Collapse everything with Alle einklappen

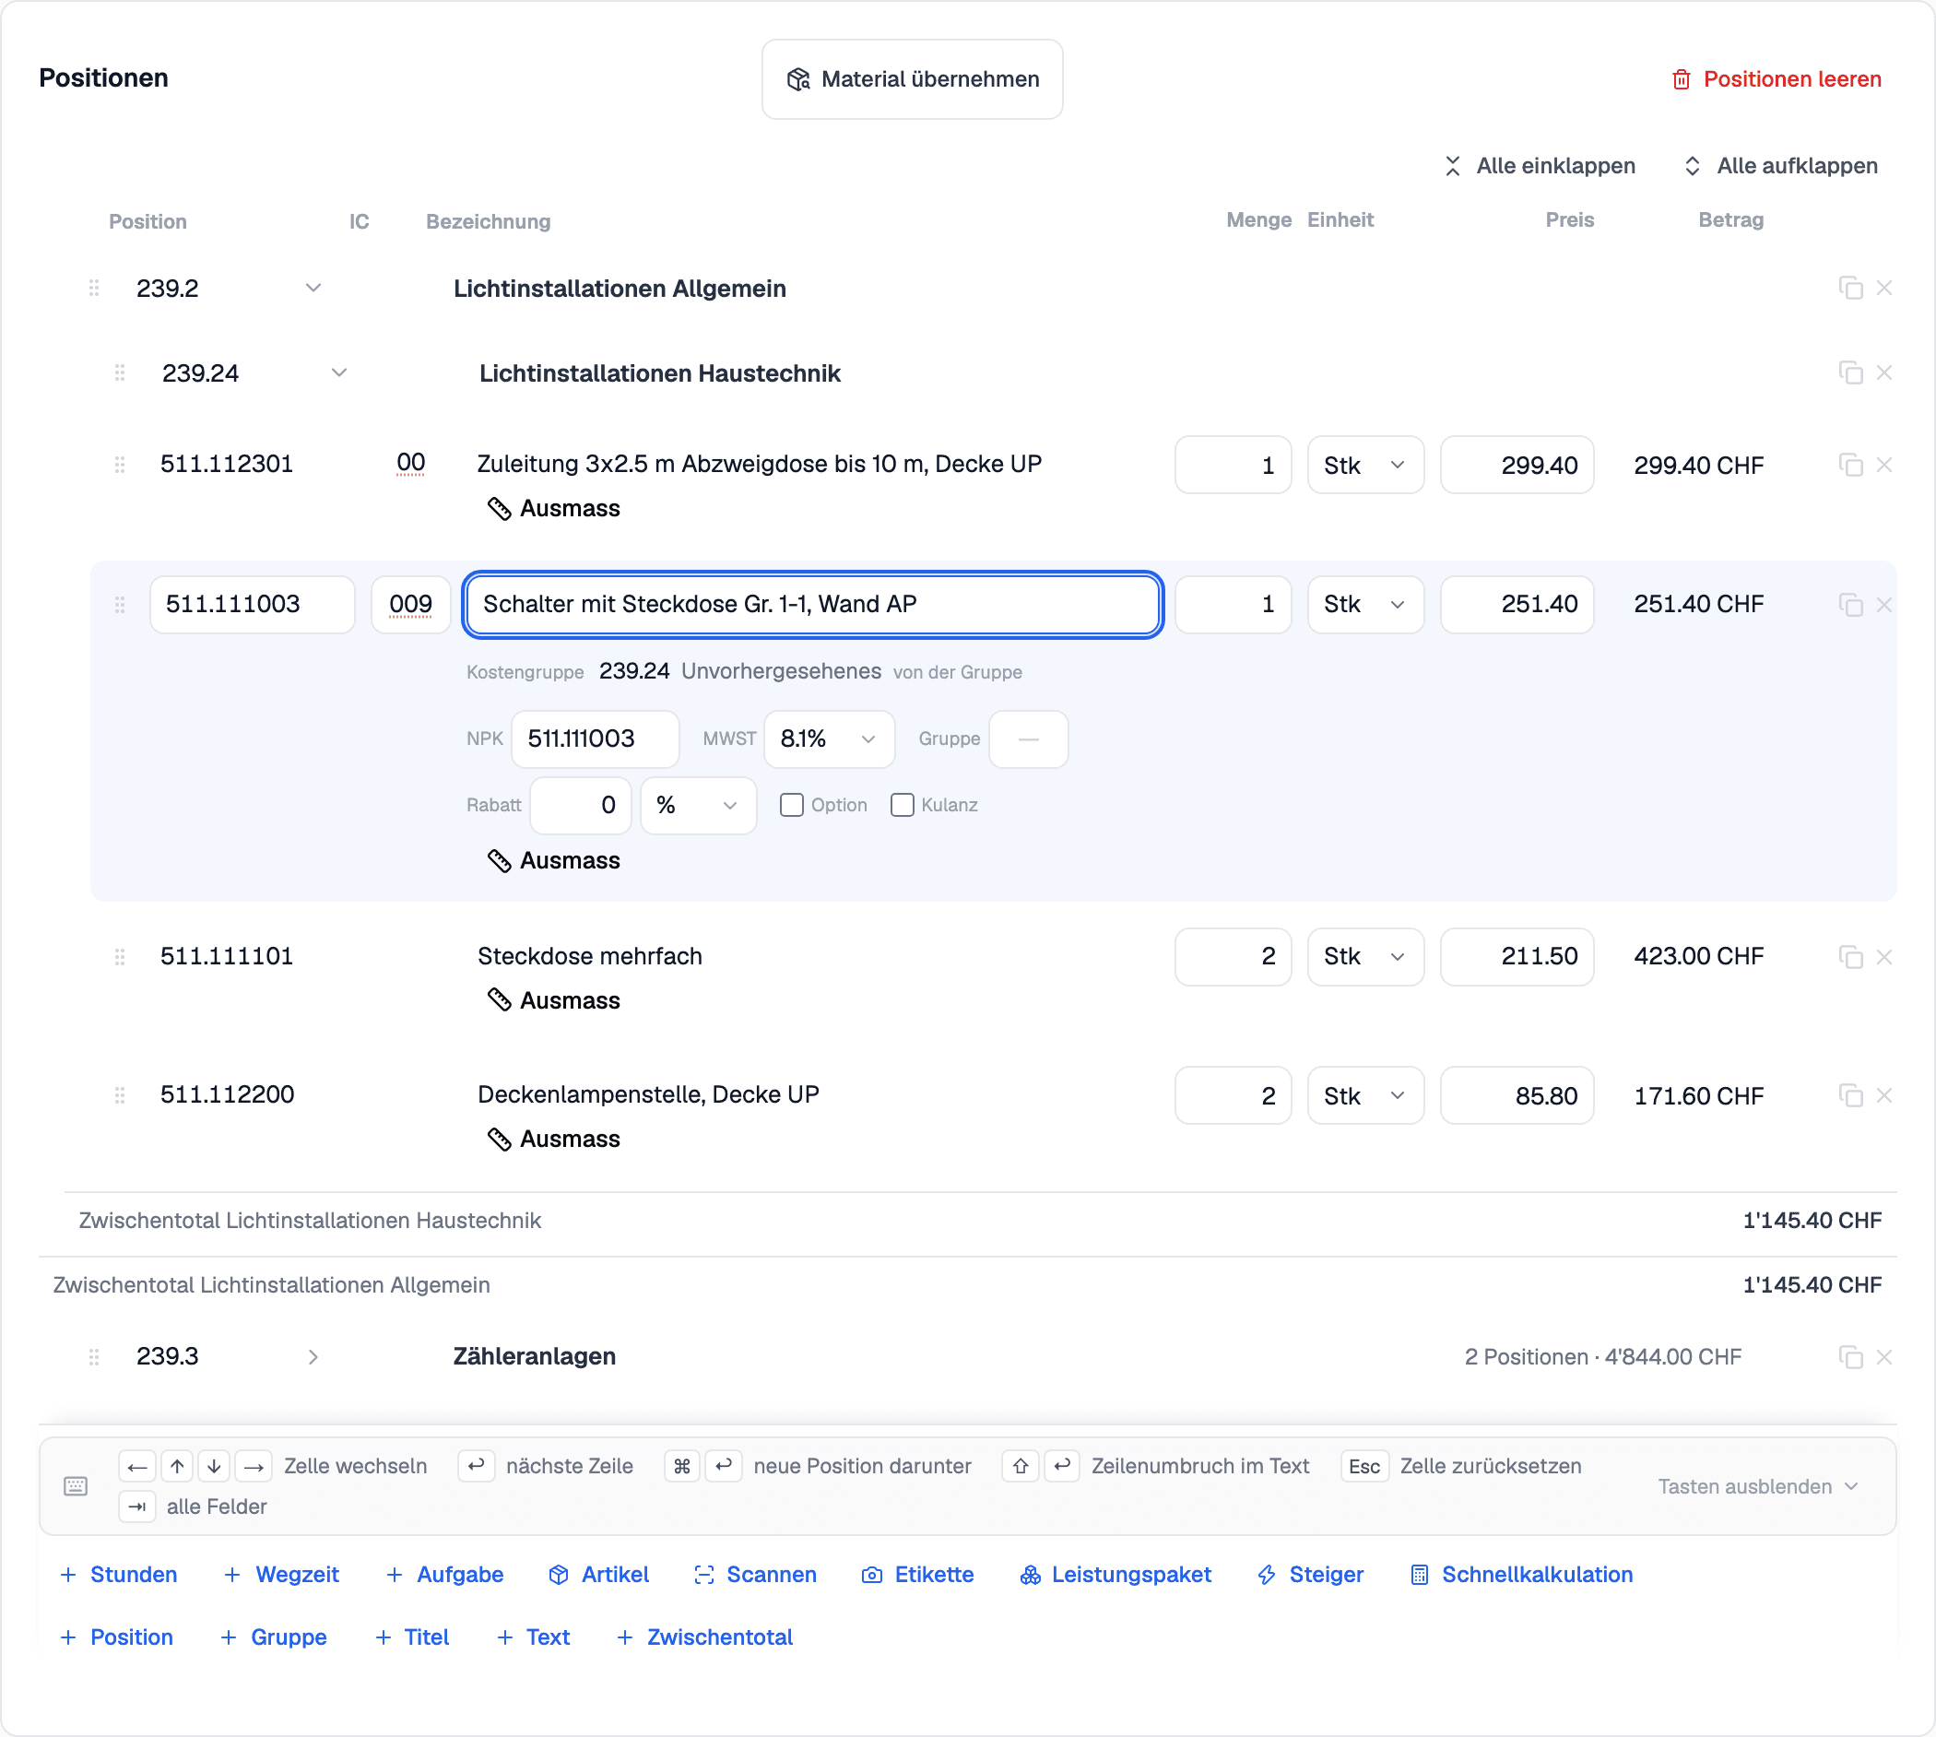coord(1539,166)
